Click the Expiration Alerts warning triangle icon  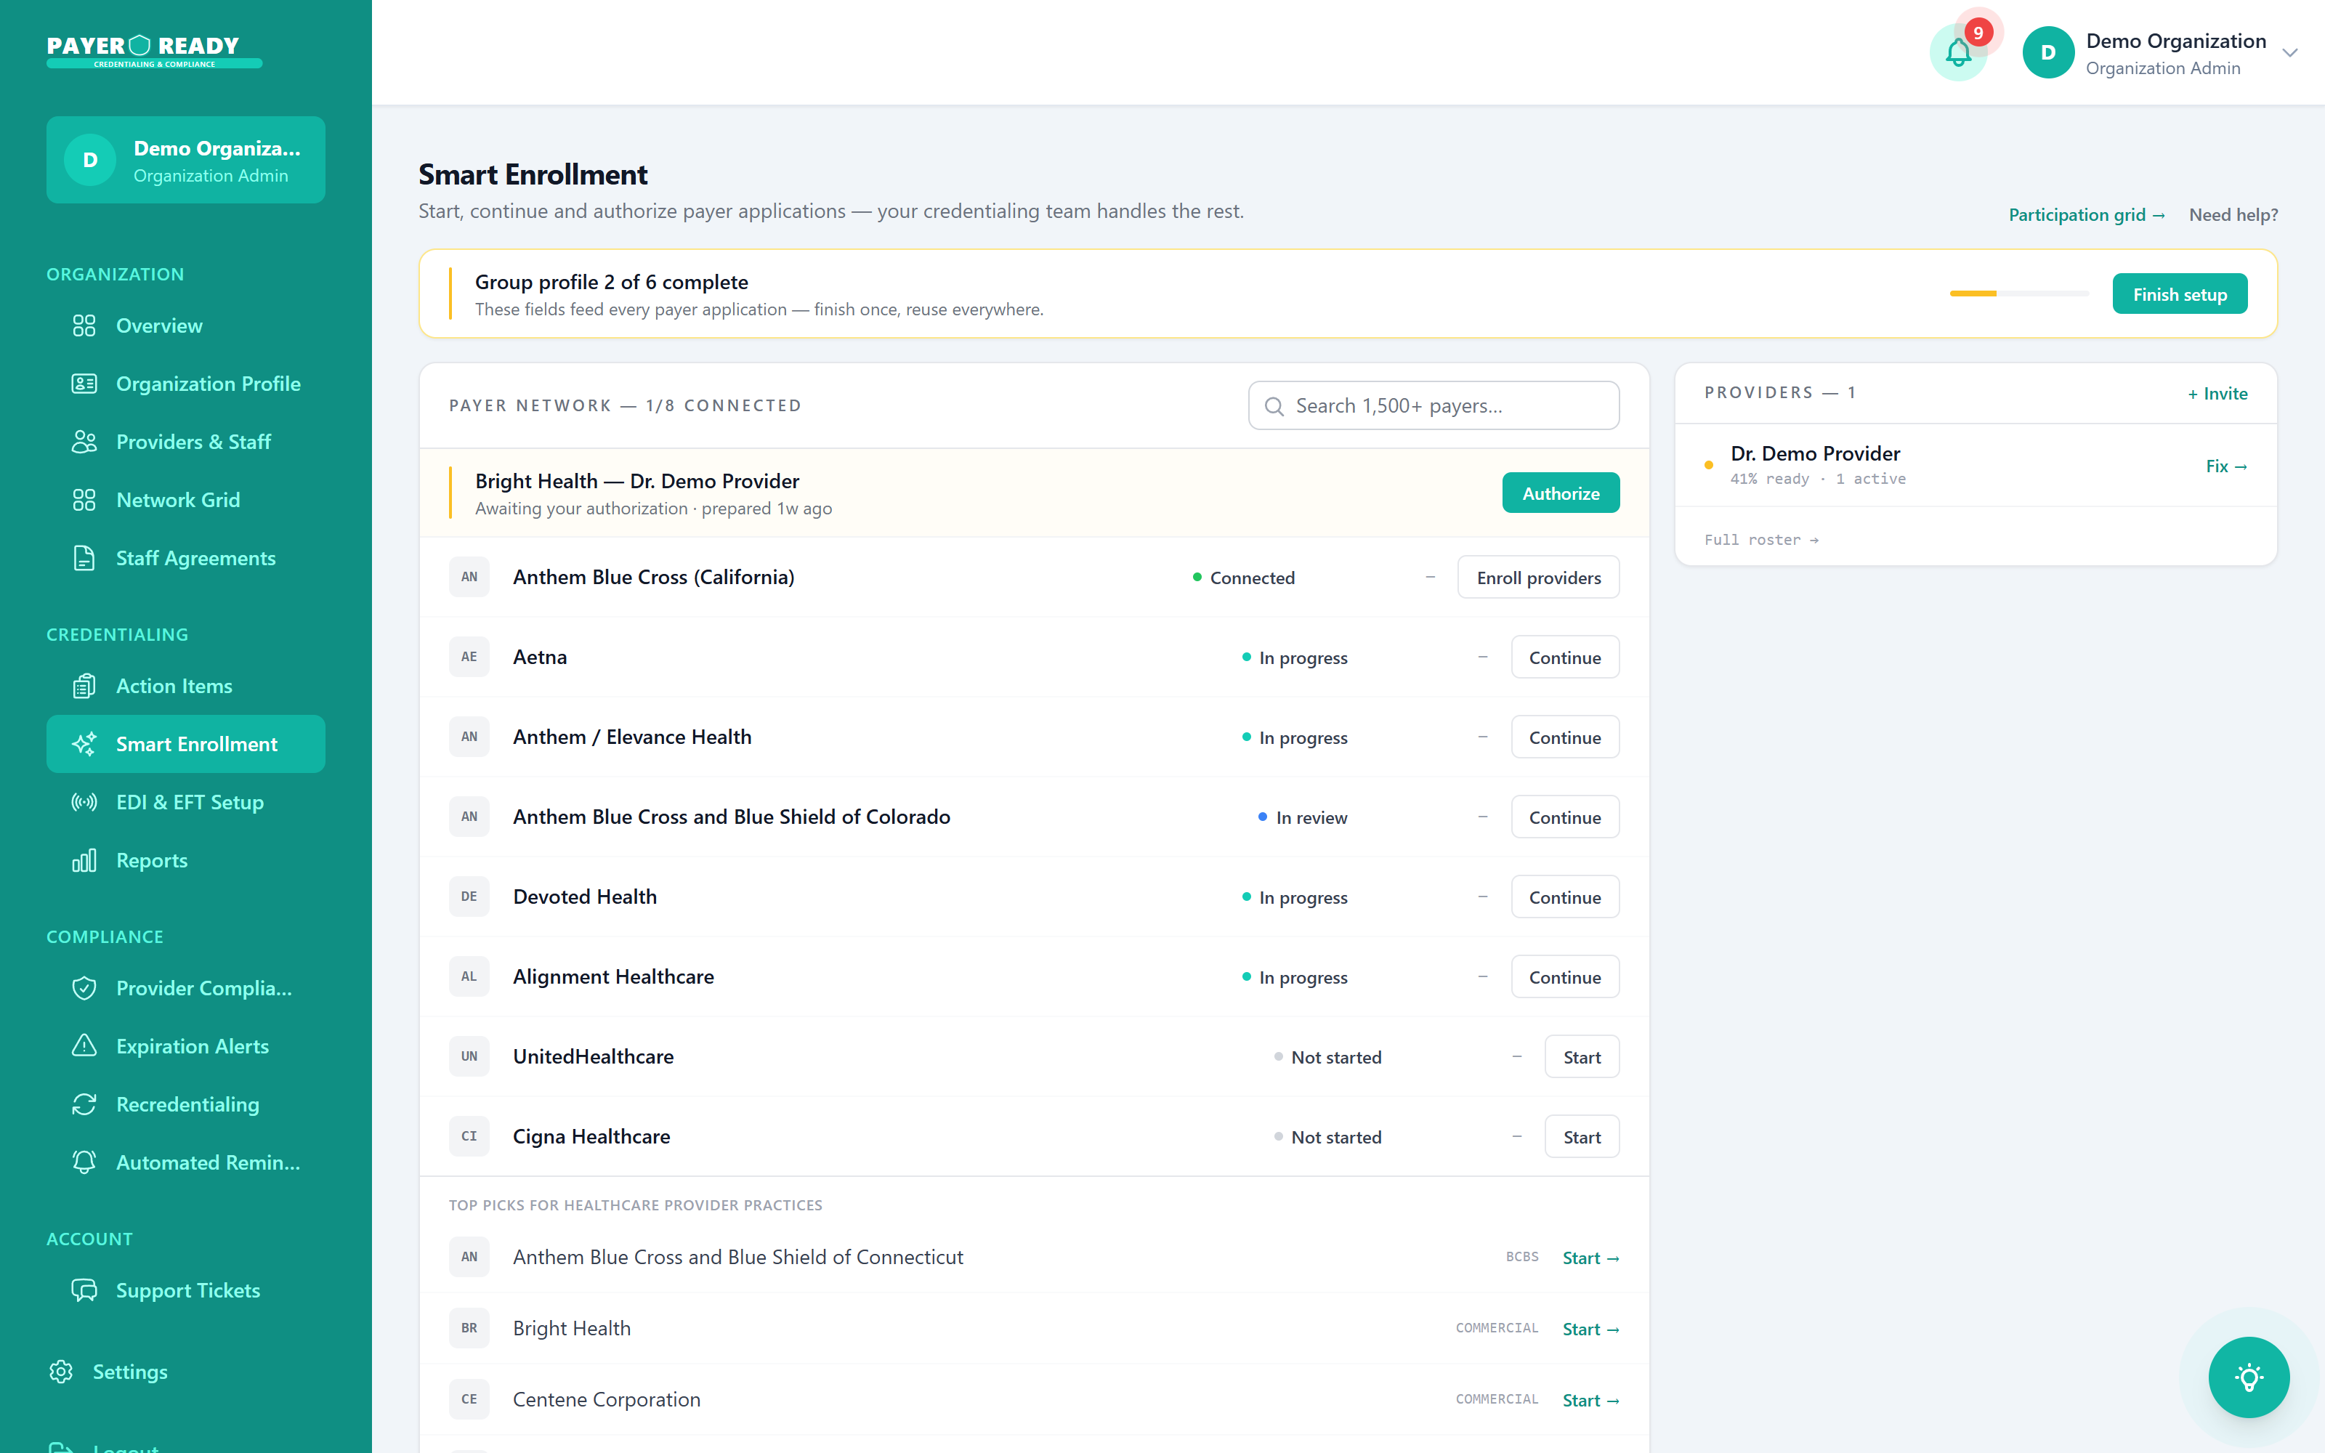[x=84, y=1045]
